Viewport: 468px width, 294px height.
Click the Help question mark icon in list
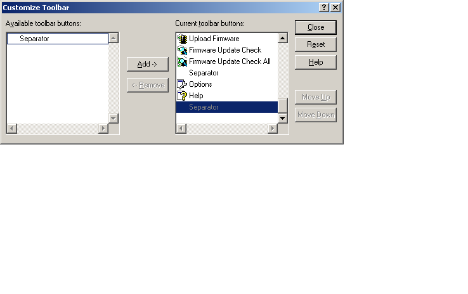click(x=182, y=96)
